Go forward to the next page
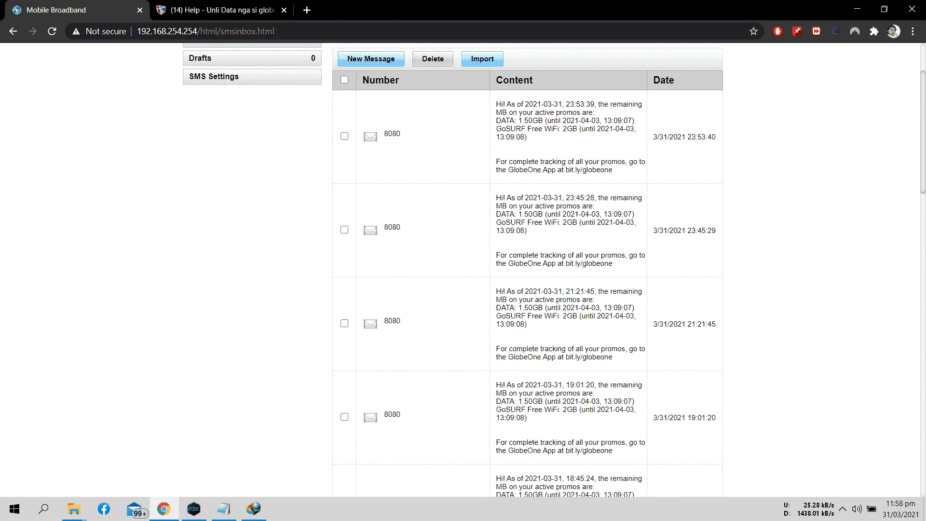926x521 pixels. (x=32, y=31)
